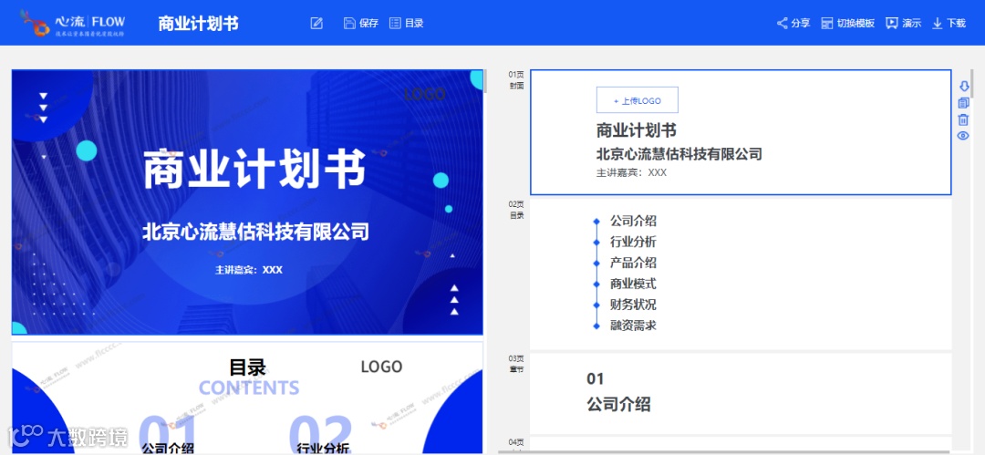The image size is (985, 455).
Task: Select 商业模式 in the contents list
Action: pos(633,284)
